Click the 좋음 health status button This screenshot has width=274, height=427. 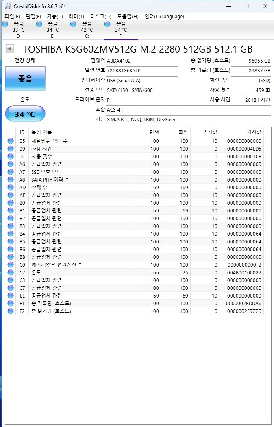pyautogui.click(x=25, y=79)
